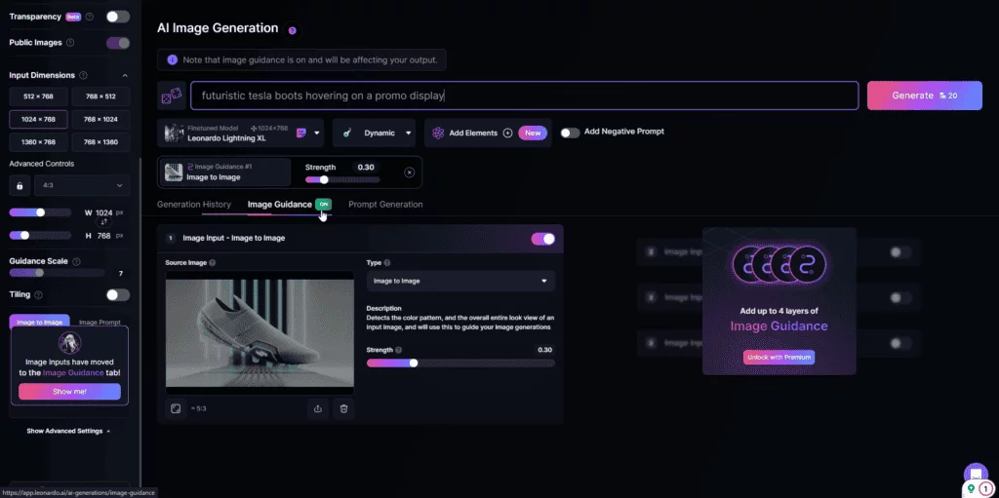Click the plus icon beside Add Elements

(x=507, y=134)
